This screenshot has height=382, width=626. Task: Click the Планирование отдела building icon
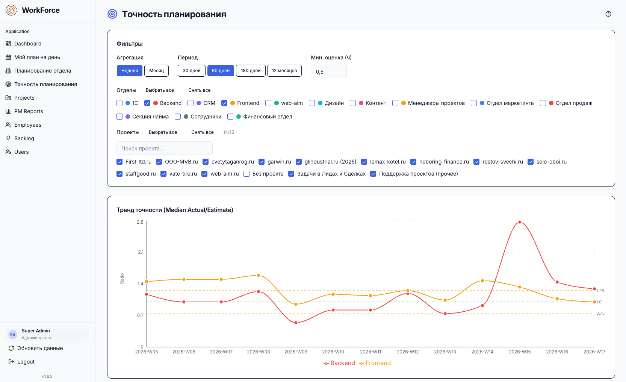(8, 71)
